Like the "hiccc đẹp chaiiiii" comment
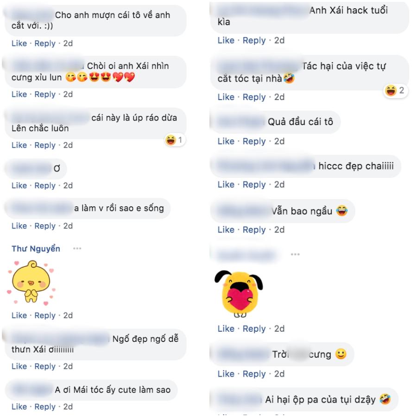Screen dimensions: 417x417 pos(226,184)
